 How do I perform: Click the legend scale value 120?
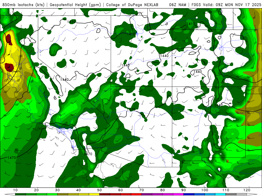click(247, 190)
